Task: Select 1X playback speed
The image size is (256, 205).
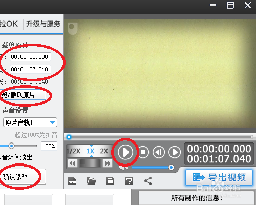Action: click(90, 151)
